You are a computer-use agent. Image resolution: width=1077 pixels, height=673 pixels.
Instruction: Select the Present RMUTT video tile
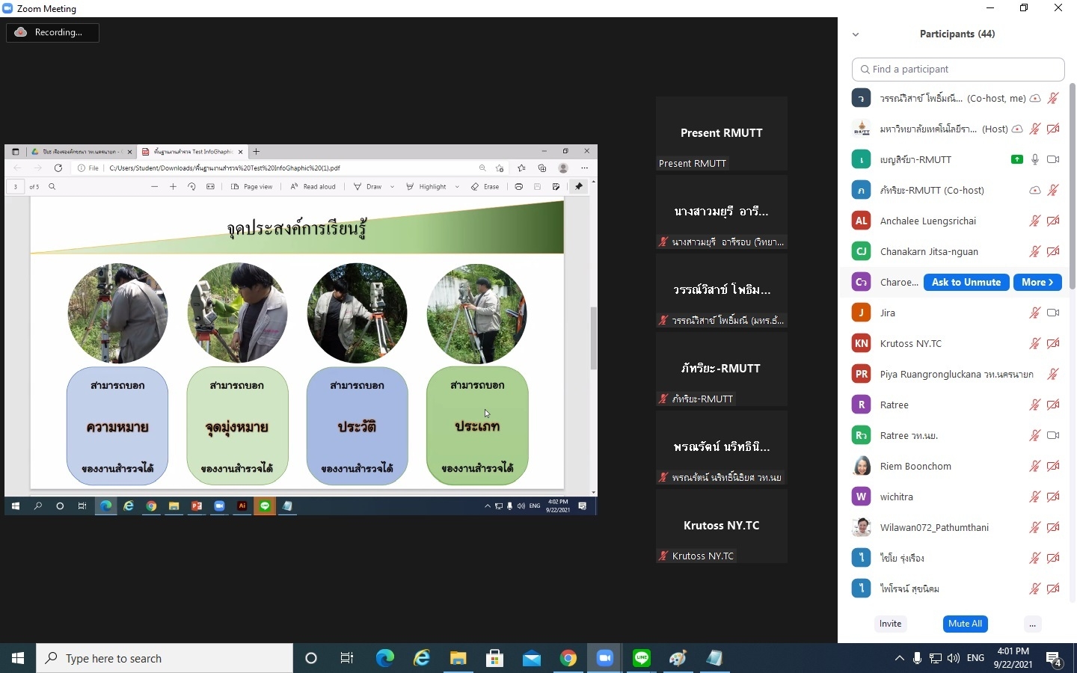pyautogui.click(x=721, y=134)
